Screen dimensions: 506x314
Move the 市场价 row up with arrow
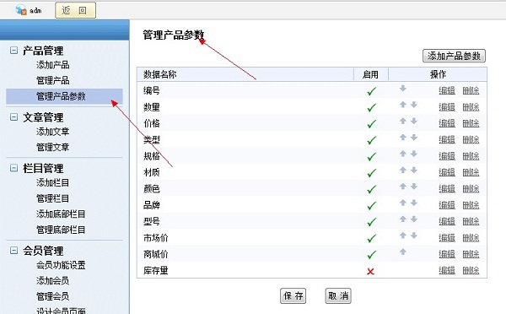[x=403, y=235]
